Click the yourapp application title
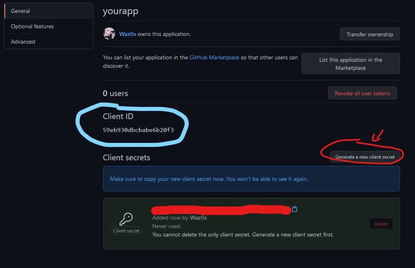The width and height of the screenshot is (415, 268). 120,11
